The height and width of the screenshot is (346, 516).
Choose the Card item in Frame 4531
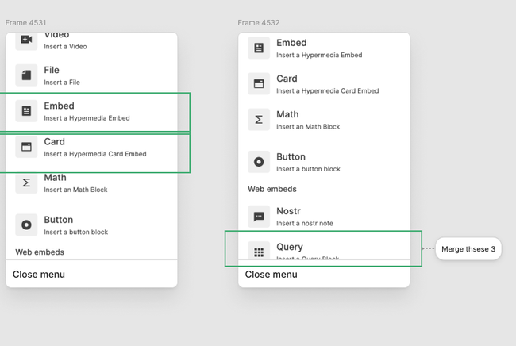pos(91,147)
